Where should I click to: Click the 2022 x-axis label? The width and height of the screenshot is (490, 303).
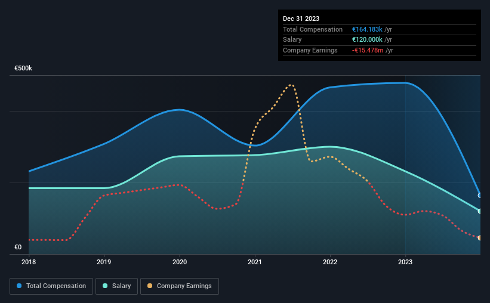tap(330, 262)
